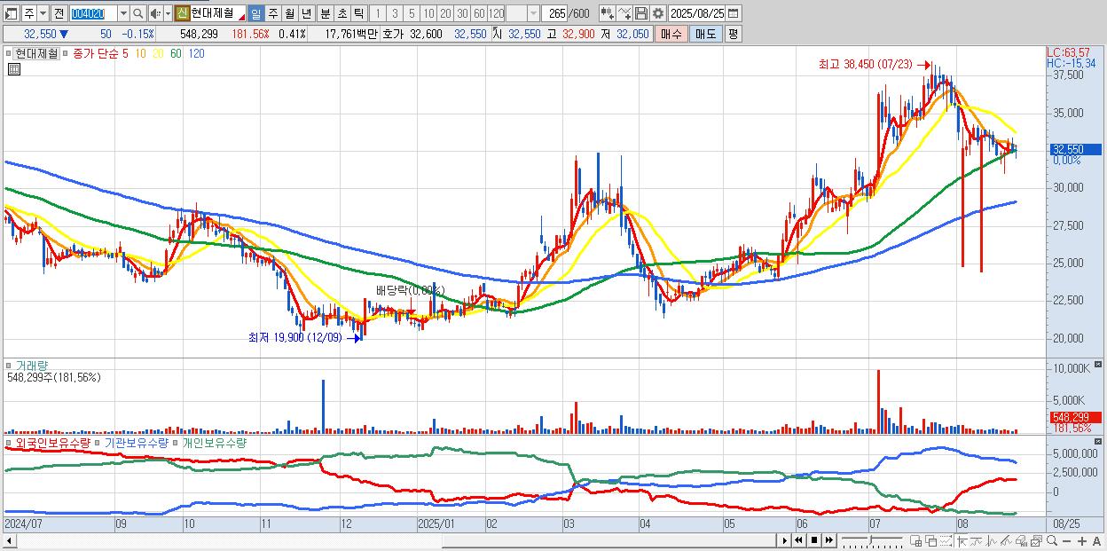Choose the 10 interval button
The image size is (1107, 551).
coord(428,13)
